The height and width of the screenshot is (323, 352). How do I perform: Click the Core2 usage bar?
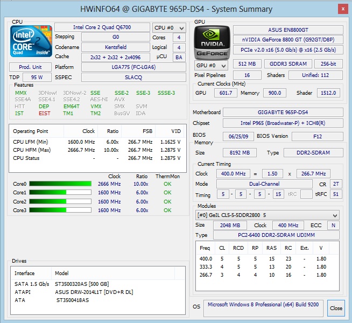tap(60, 201)
